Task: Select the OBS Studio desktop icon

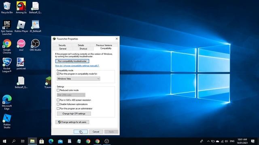Action: [35, 45]
